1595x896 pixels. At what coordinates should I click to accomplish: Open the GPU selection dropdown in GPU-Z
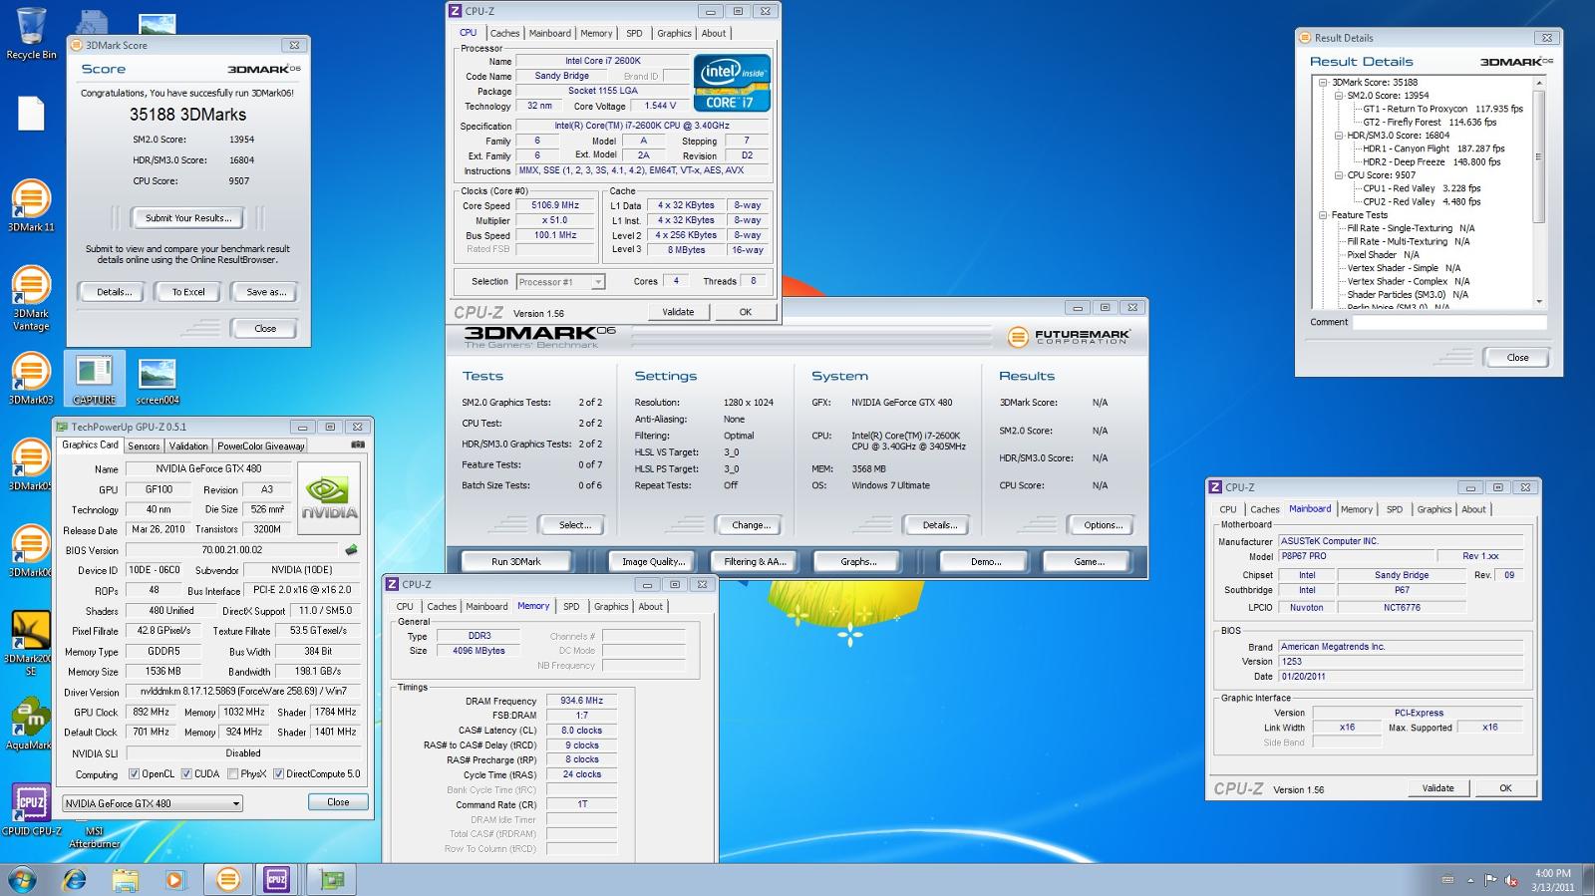(x=153, y=803)
